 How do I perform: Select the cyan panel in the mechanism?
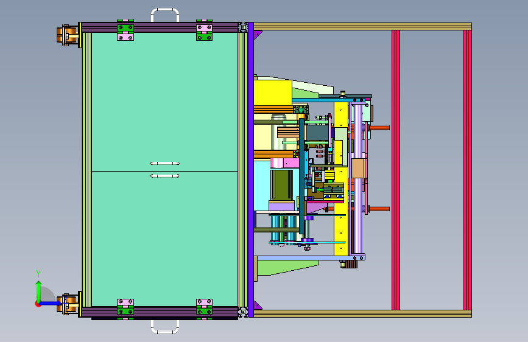tap(262, 186)
